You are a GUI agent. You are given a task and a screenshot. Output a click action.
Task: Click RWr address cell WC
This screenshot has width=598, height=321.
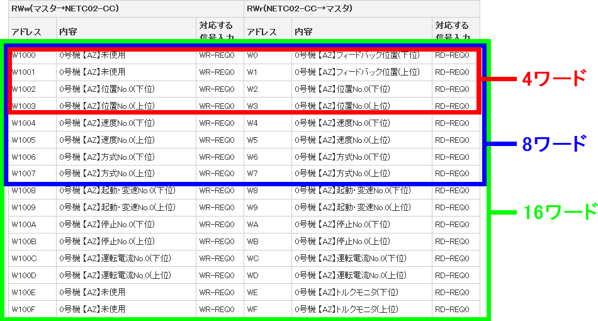pos(268,259)
